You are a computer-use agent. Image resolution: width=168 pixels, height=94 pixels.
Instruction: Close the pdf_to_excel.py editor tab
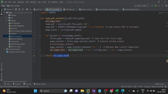[61, 9]
